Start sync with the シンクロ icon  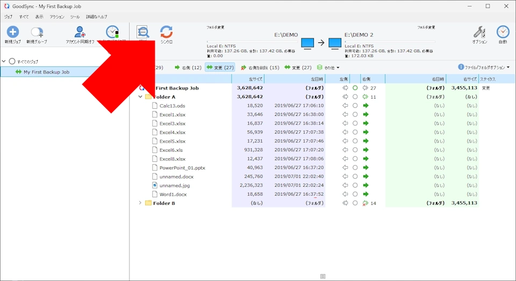pos(167,32)
